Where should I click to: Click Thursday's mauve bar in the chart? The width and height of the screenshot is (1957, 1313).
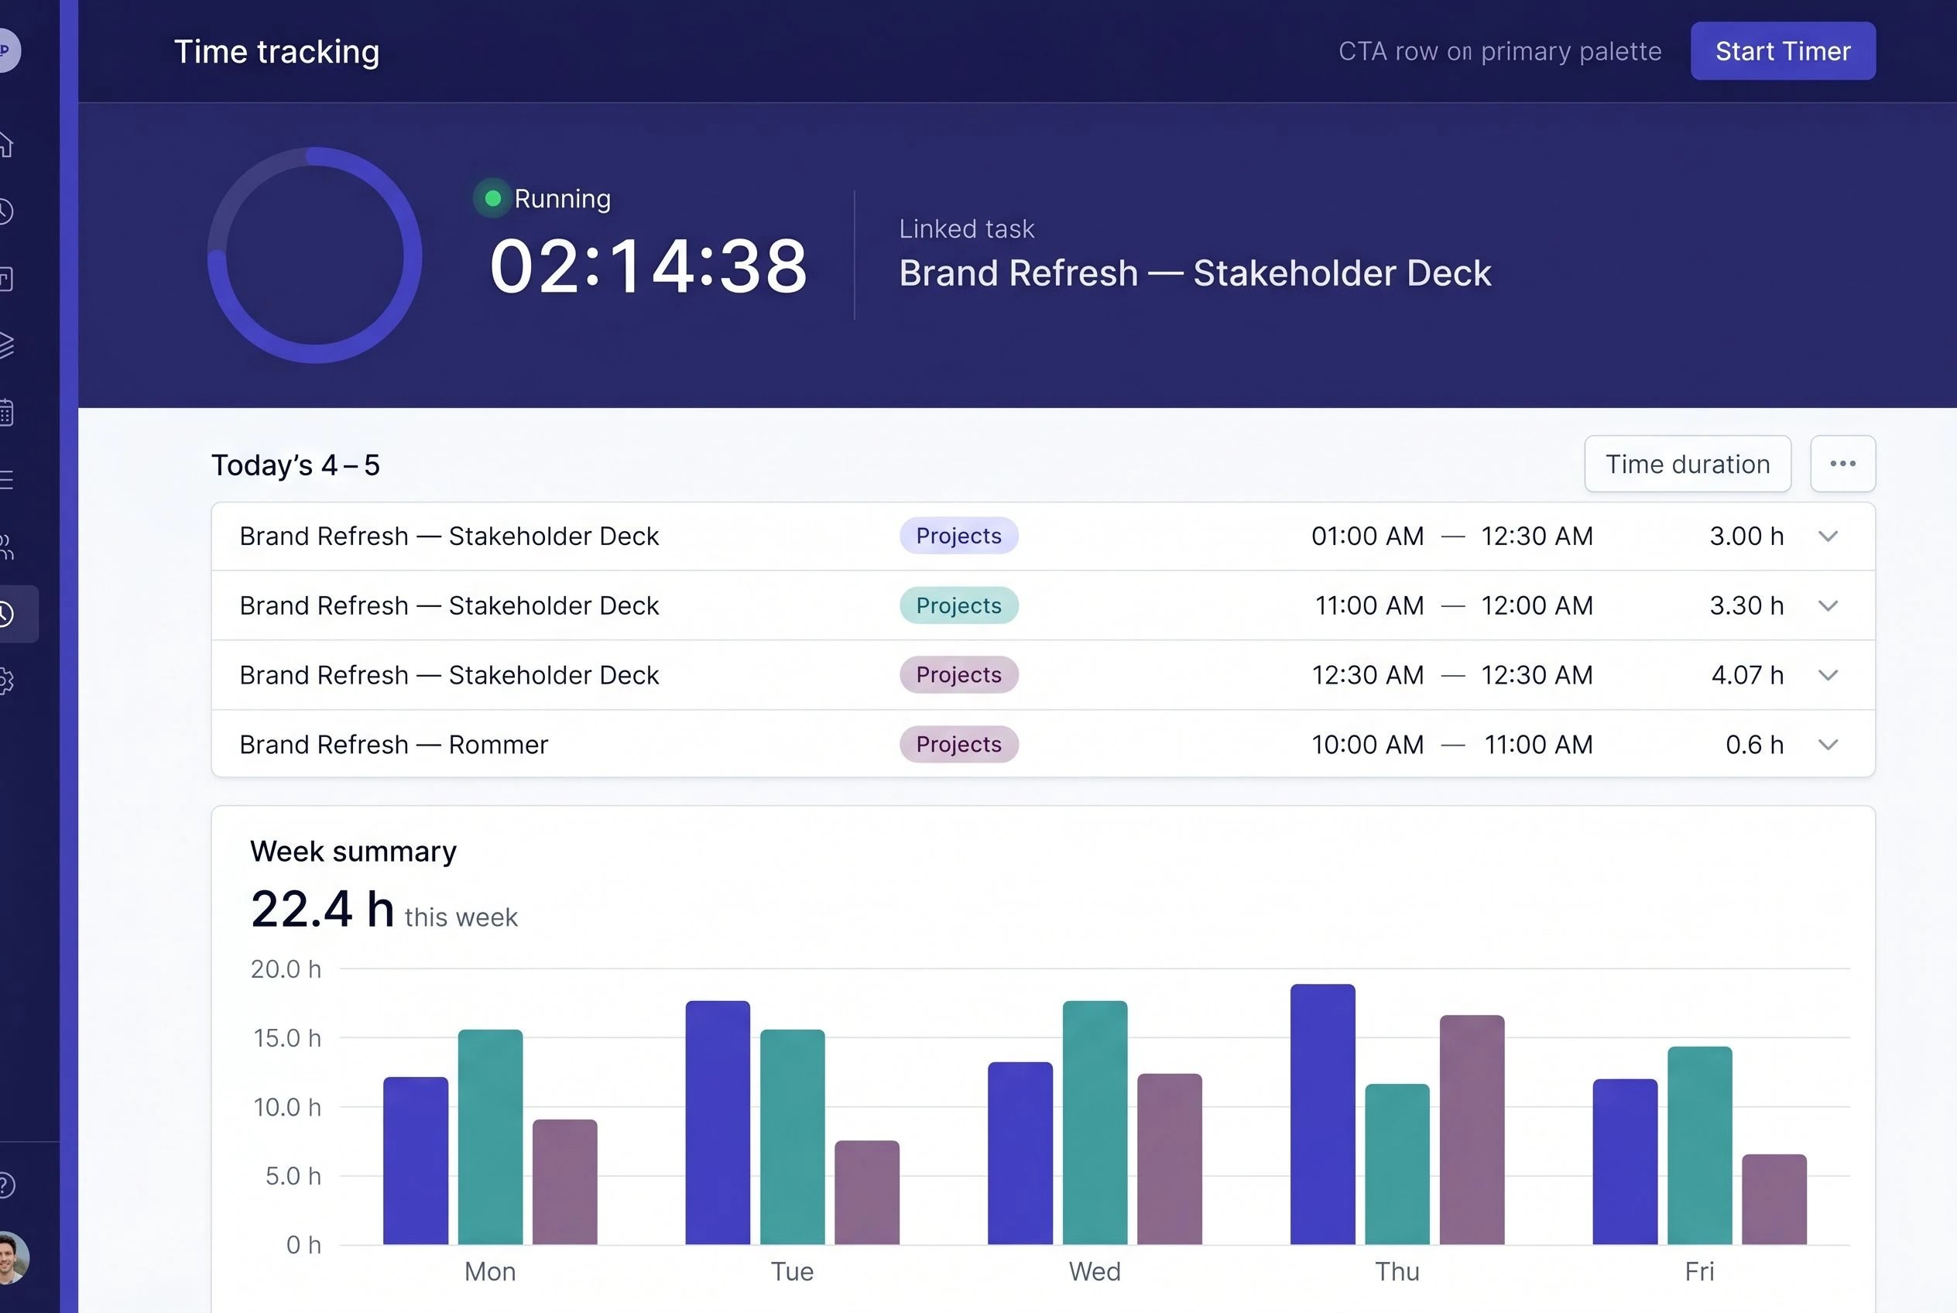point(1472,1130)
